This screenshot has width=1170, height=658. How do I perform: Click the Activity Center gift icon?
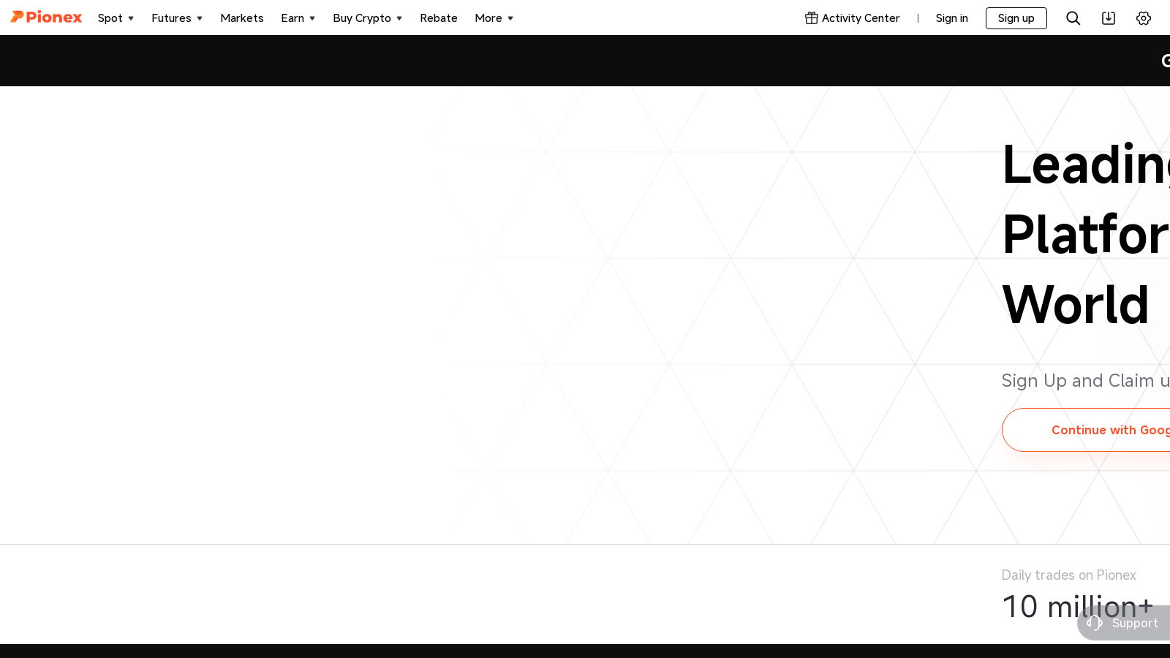click(x=812, y=18)
